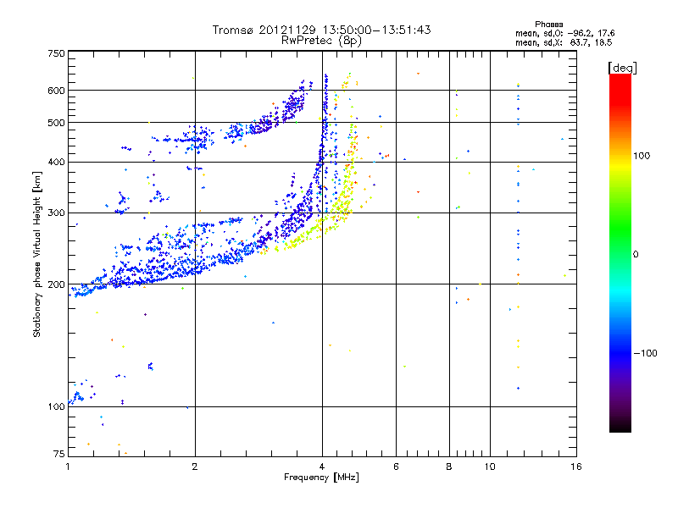Click the Tromsø 20121129 plot title

point(321,30)
